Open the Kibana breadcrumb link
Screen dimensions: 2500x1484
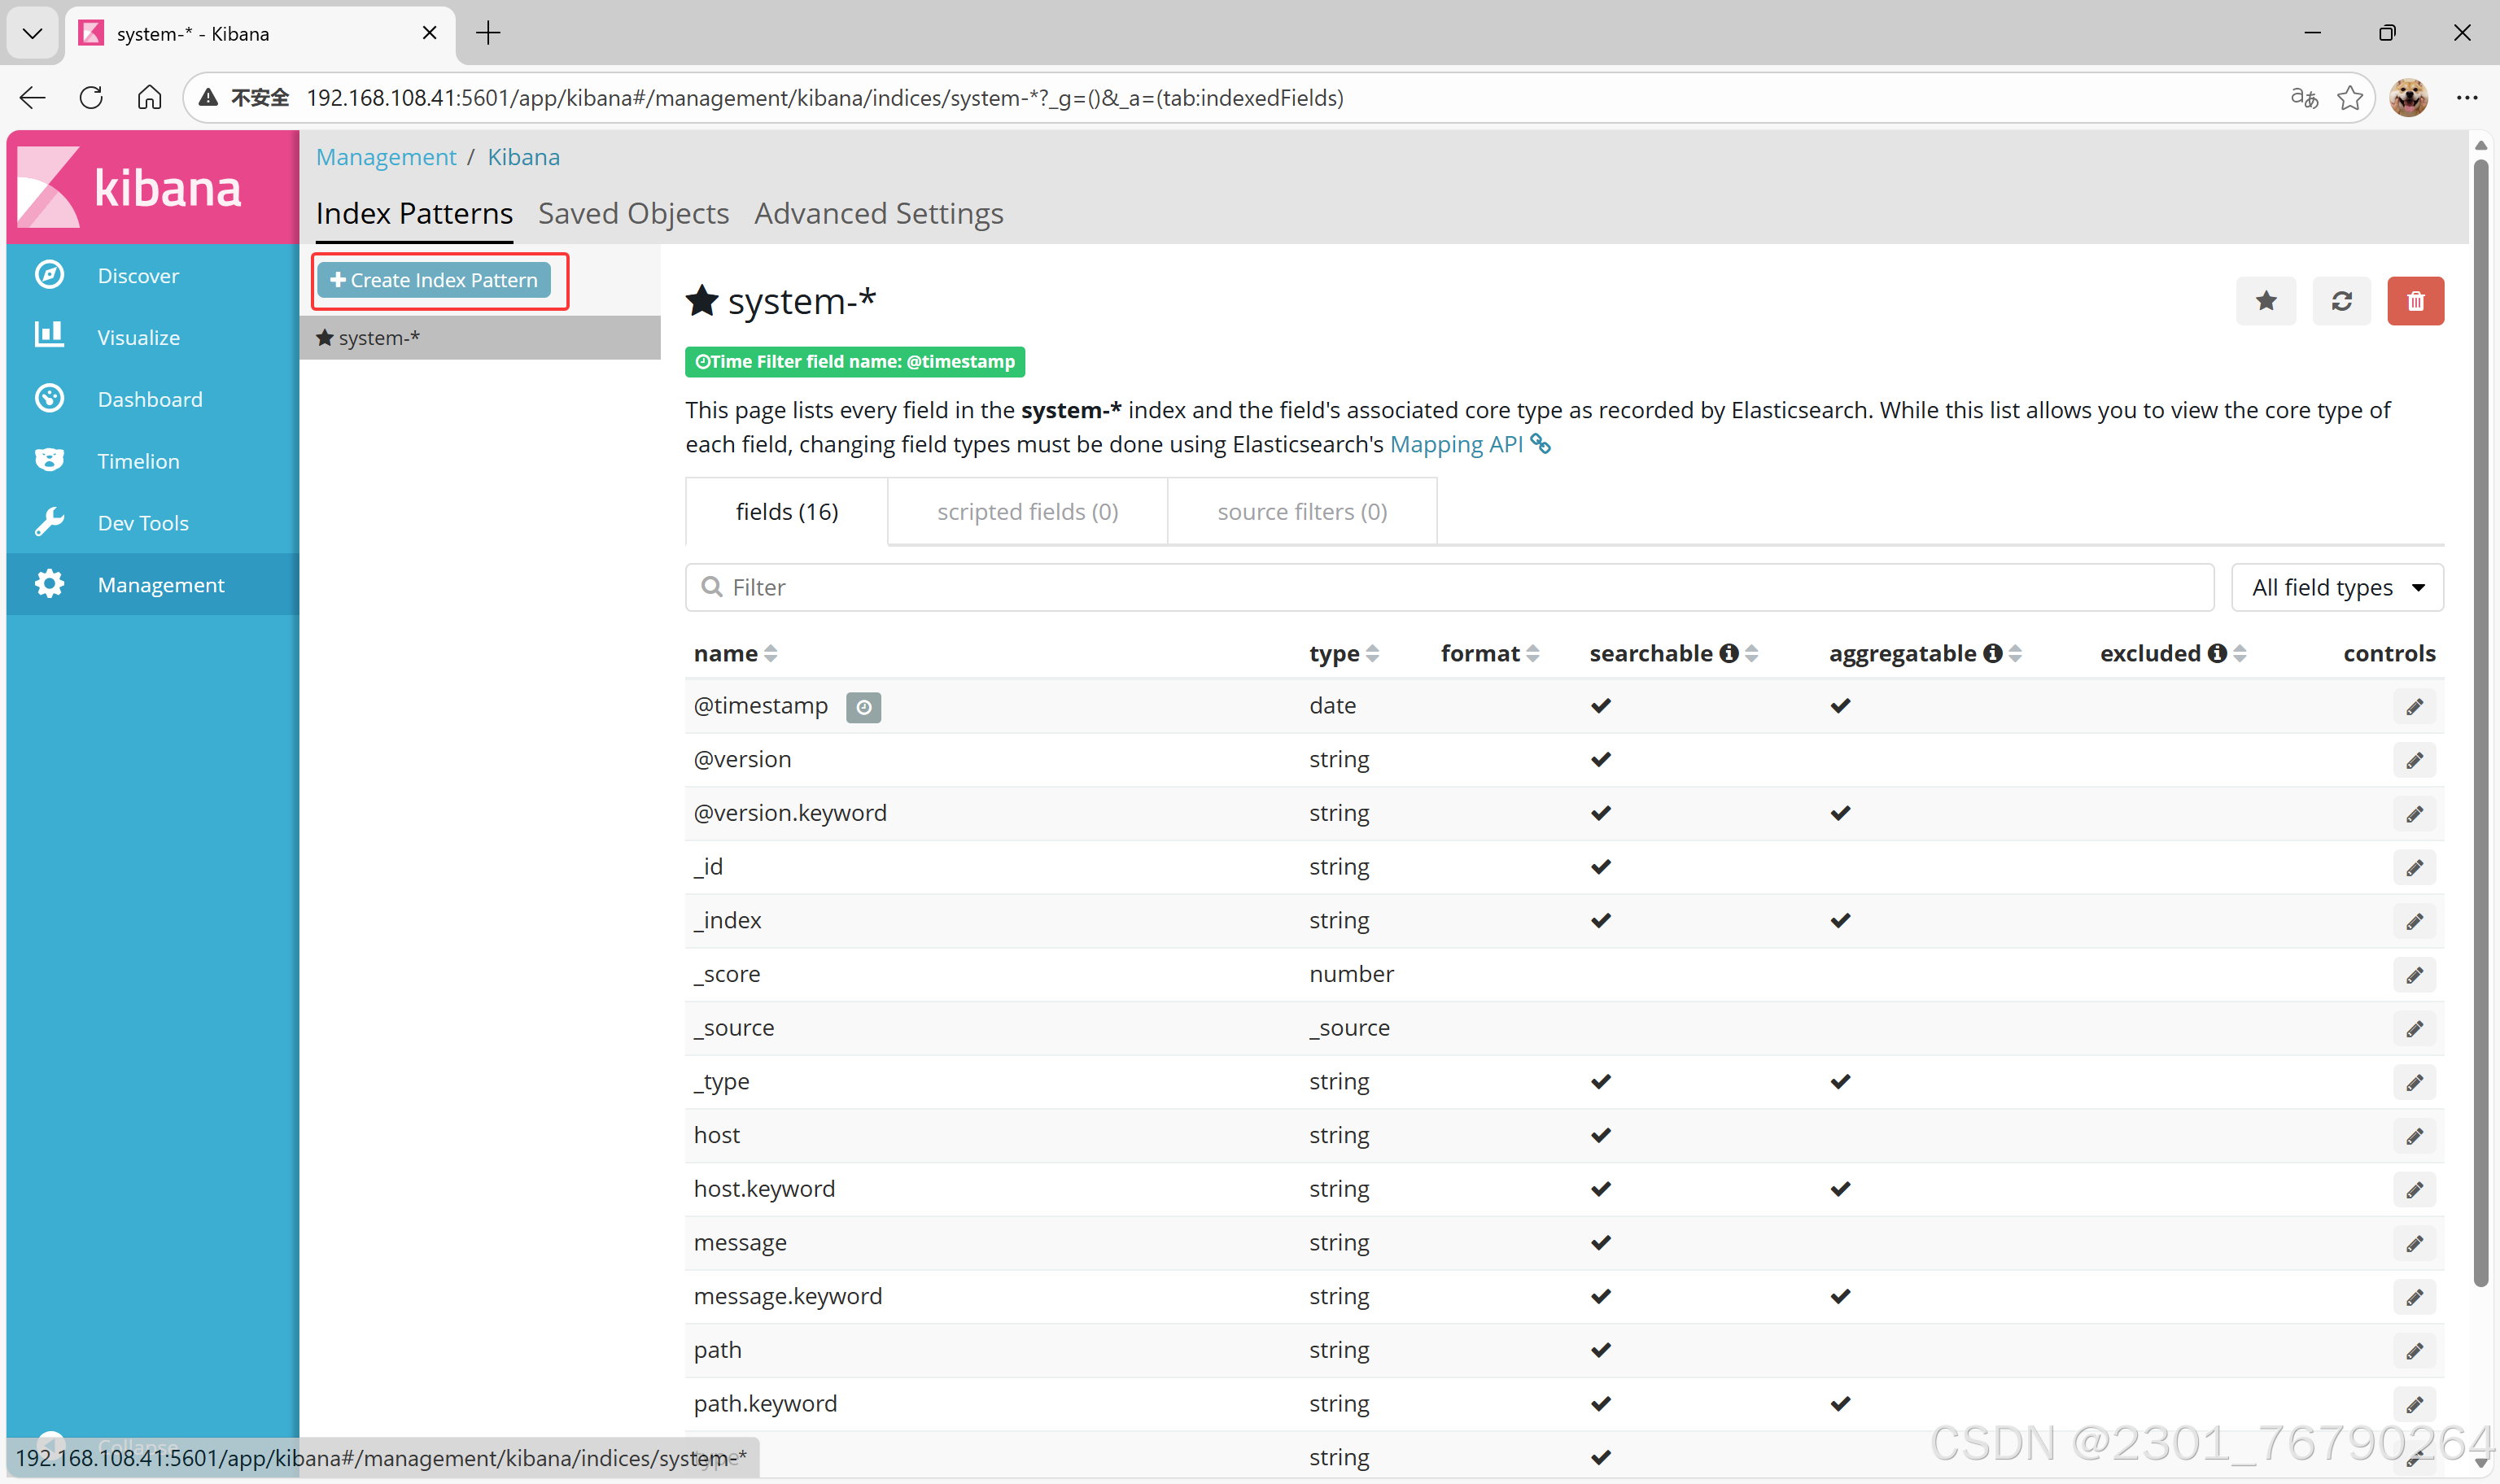coord(523,157)
